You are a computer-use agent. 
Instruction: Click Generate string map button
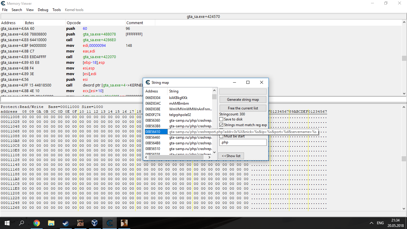(243, 100)
